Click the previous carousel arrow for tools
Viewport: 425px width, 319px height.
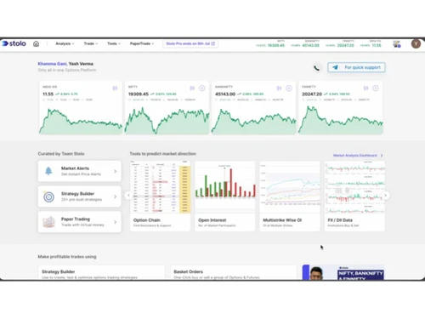pyautogui.click(x=128, y=195)
